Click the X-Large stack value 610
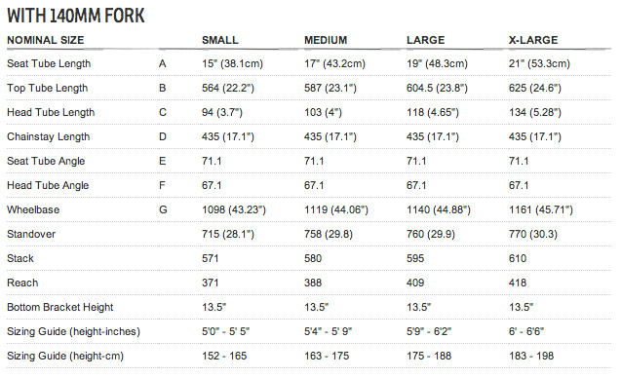The height and width of the screenshot is (378, 621). click(x=518, y=258)
